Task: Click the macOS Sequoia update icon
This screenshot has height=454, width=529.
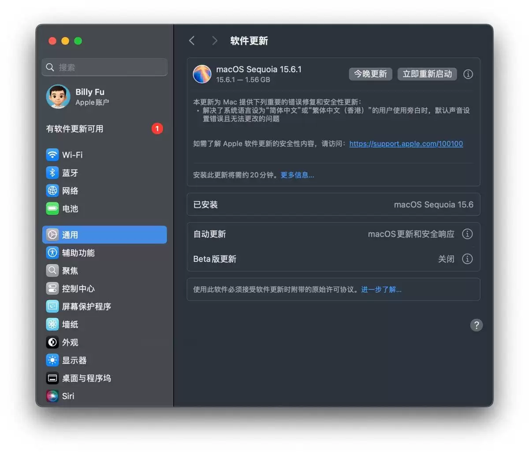Action: click(202, 74)
